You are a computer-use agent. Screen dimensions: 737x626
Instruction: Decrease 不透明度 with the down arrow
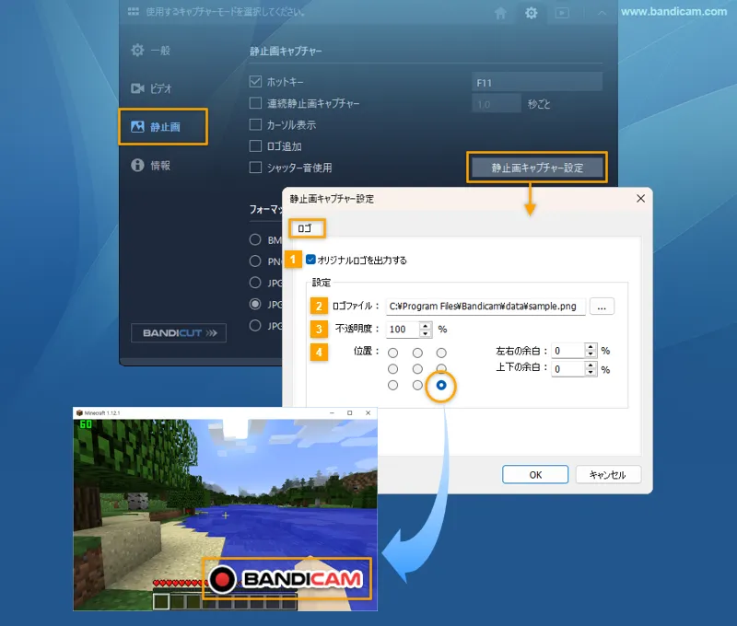coord(426,333)
